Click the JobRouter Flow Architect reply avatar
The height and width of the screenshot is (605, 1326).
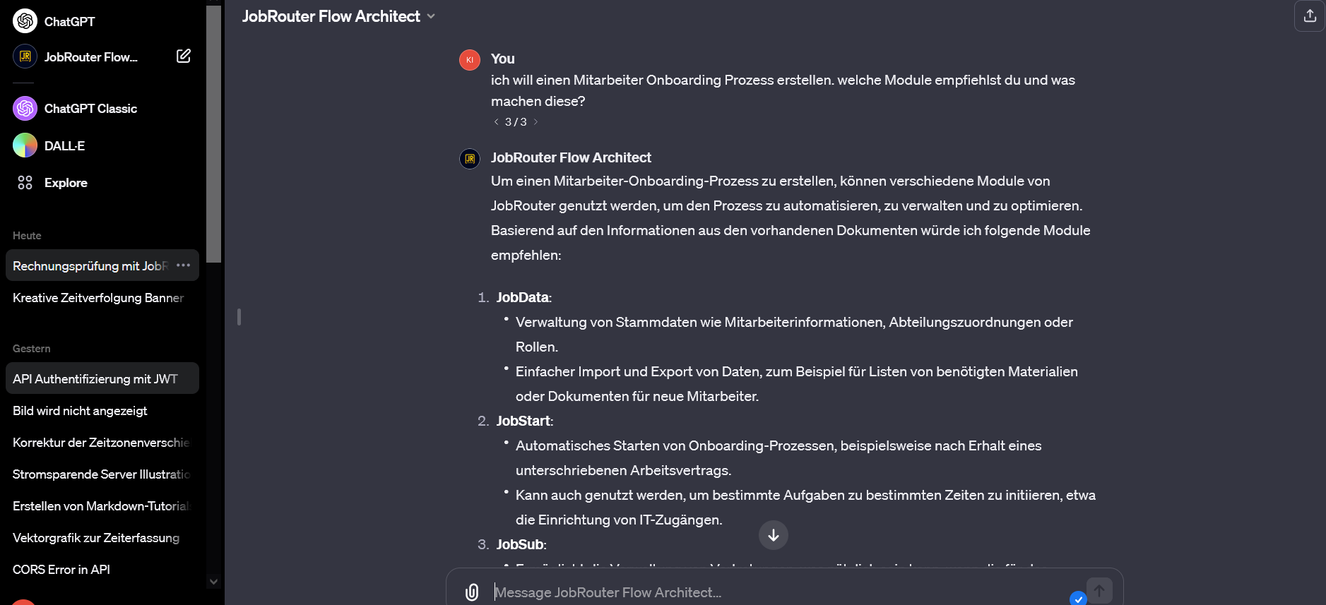tap(470, 159)
